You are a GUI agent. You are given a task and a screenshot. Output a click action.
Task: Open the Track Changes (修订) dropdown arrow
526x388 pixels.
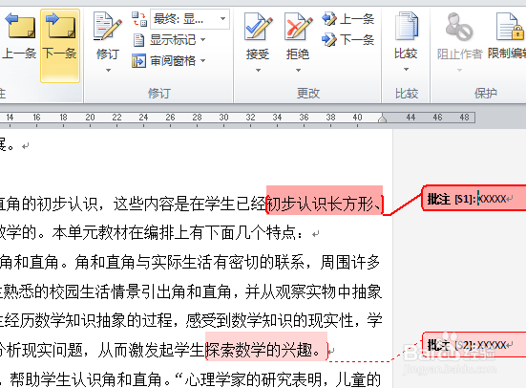click(x=108, y=70)
